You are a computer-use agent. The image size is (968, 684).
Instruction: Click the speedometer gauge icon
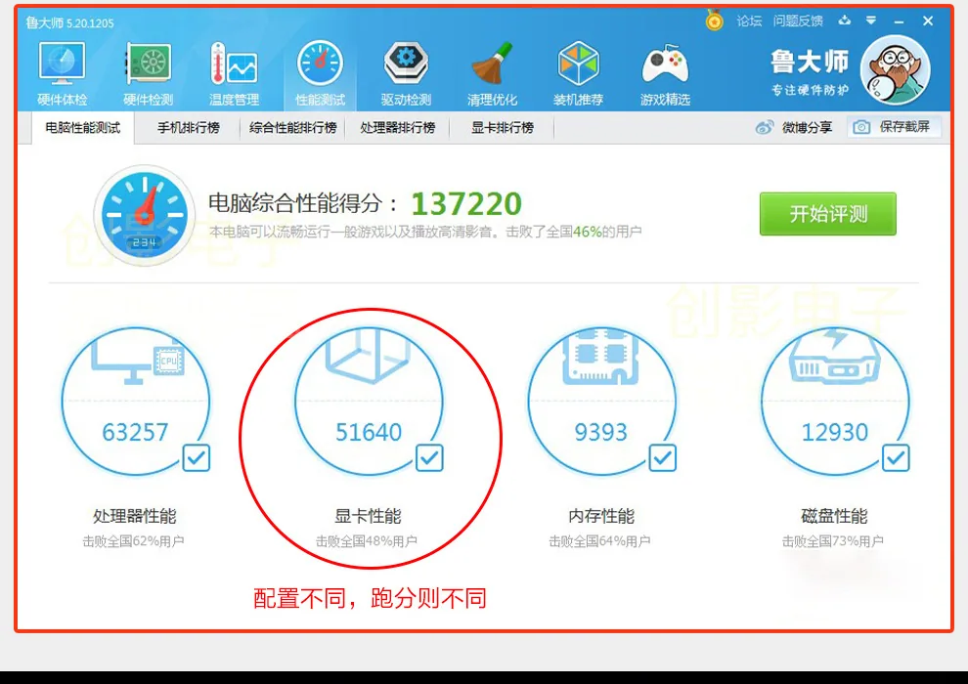(145, 215)
